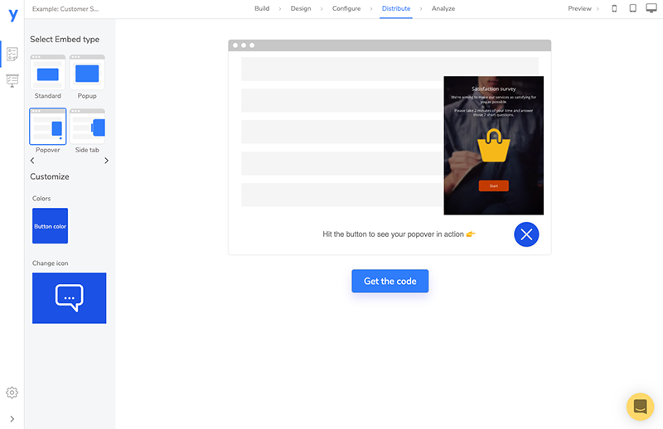
Task: Open the presentation board sidebar icon
Action: 12,80
